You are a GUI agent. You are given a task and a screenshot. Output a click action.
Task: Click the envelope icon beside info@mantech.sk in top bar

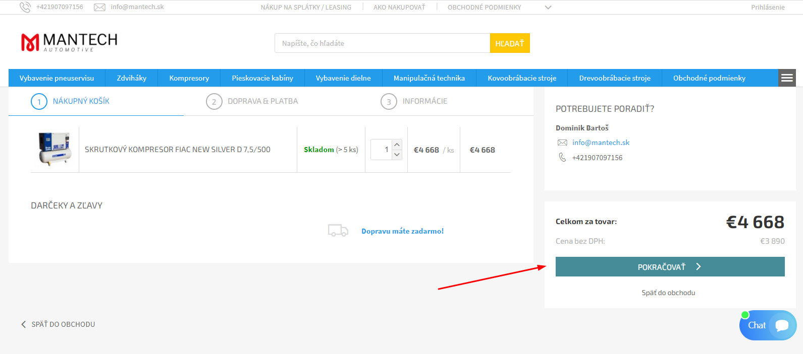click(x=100, y=7)
